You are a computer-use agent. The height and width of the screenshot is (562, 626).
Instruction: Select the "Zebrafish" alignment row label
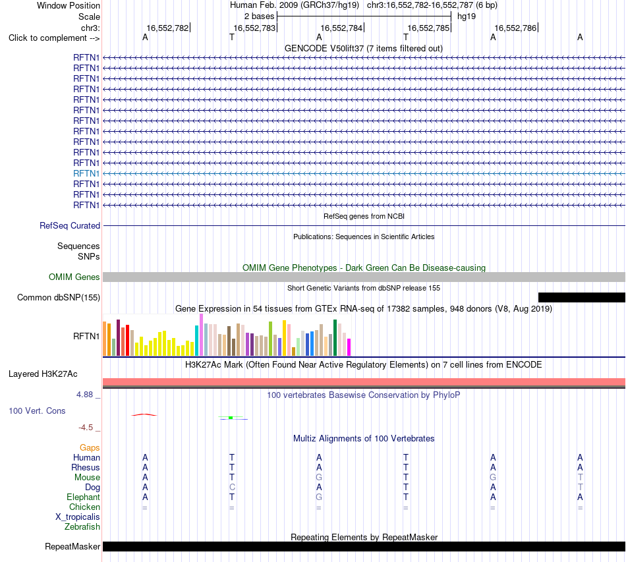[x=82, y=527]
